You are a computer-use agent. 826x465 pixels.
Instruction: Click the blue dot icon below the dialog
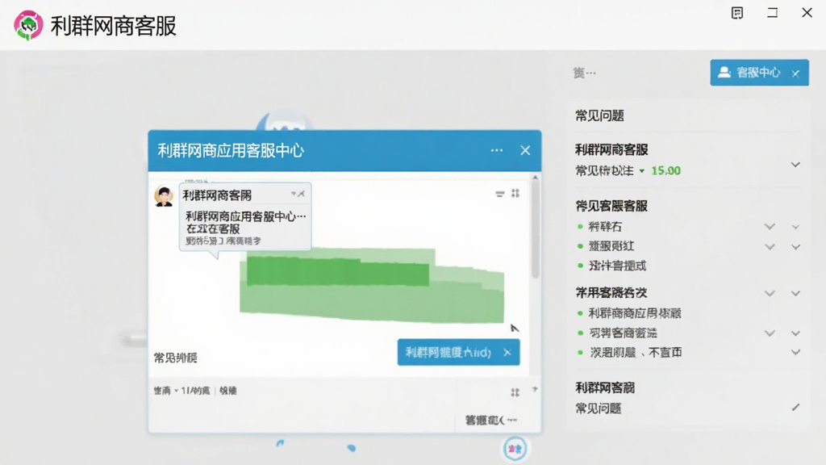coord(352,447)
